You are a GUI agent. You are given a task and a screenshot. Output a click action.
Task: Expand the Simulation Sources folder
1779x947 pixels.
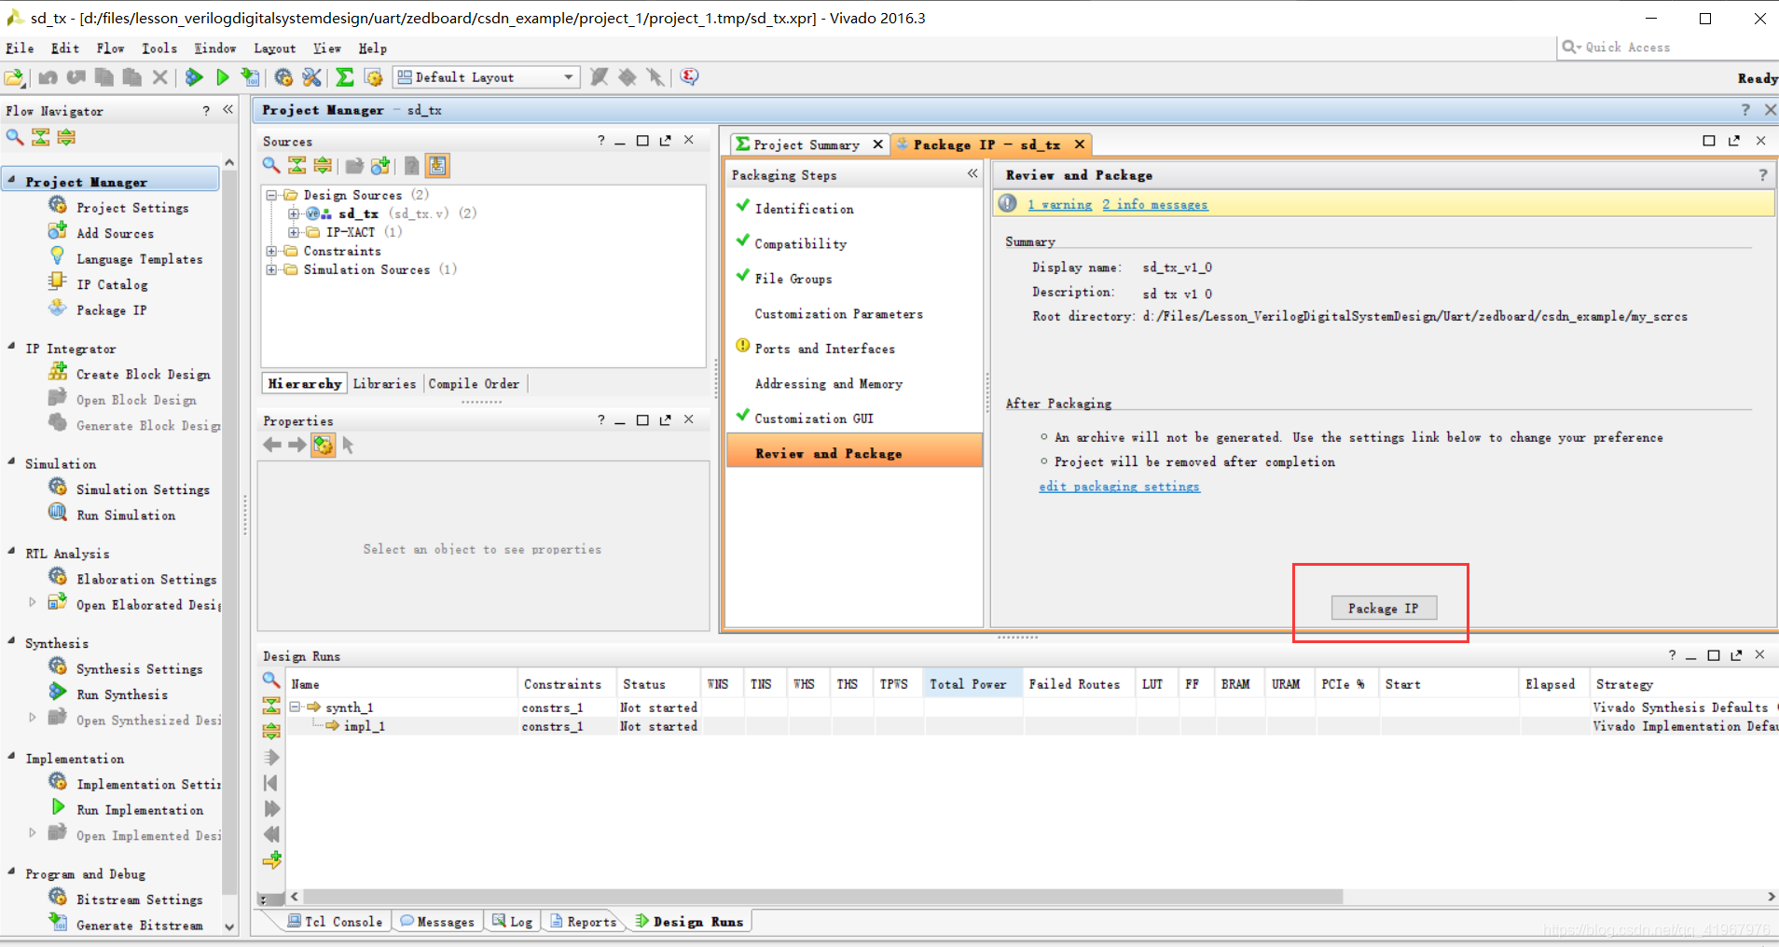pyautogui.click(x=271, y=269)
